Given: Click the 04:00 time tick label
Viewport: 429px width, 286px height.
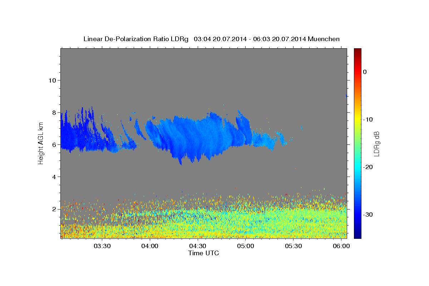Looking at the screenshot, I should 150,246.
